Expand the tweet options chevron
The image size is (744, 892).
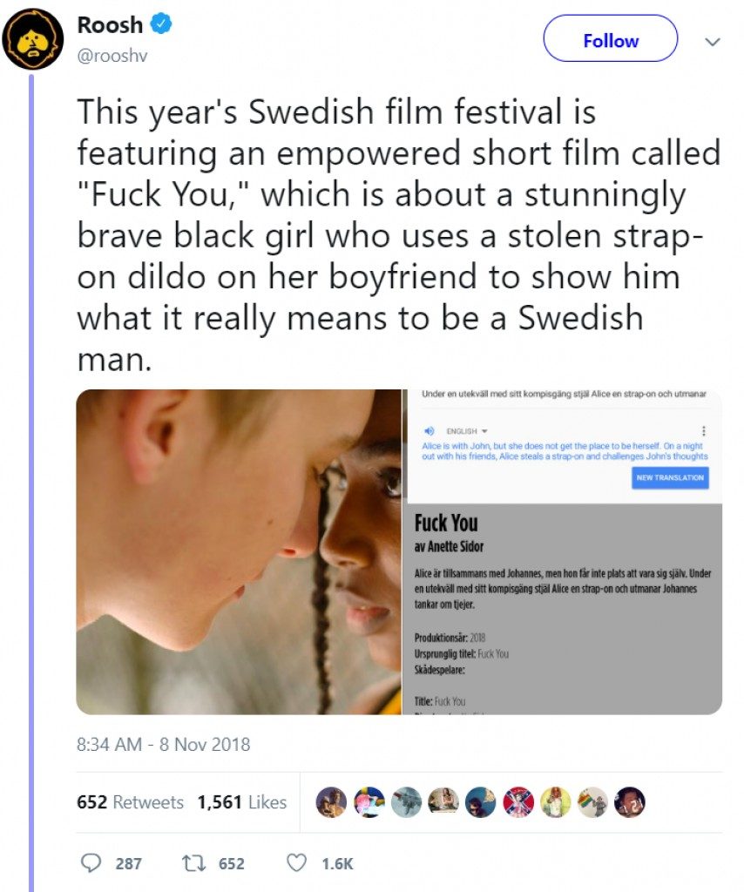[712, 41]
